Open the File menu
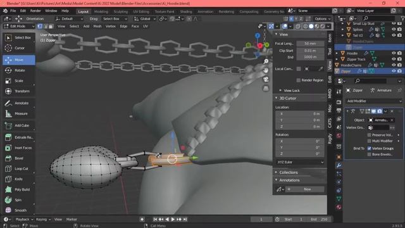 (x=13, y=11)
